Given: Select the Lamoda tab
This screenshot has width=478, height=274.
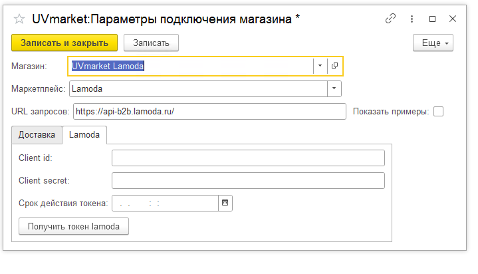Looking at the screenshot, I should click(84, 135).
